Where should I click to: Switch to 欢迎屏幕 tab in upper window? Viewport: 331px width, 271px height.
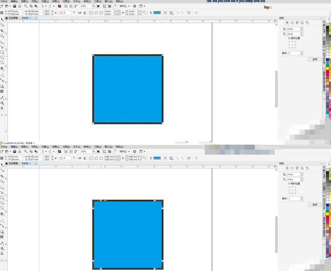click(x=12, y=18)
